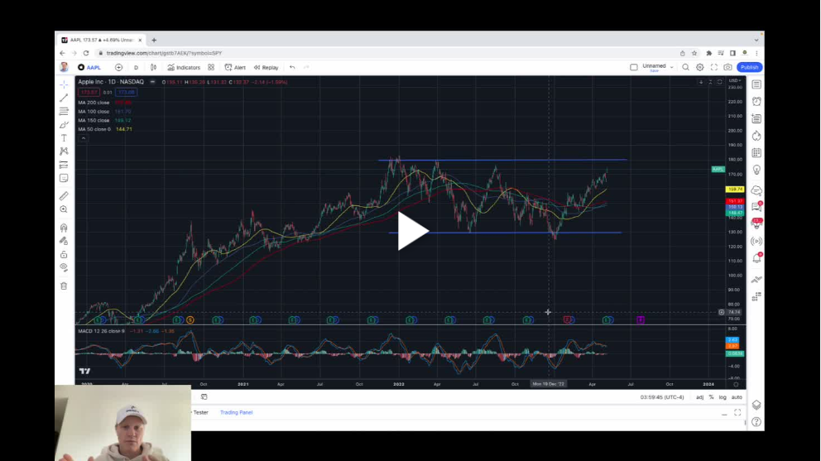Select the text annotation tool
Viewport: 821px width, 461px height.
pyautogui.click(x=64, y=137)
